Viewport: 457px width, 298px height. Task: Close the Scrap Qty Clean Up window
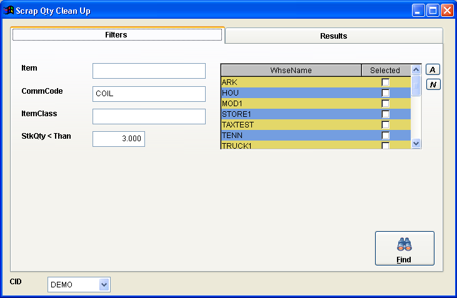click(x=446, y=11)
